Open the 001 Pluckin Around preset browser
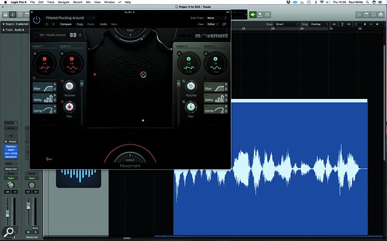Viewport: 387px width, 241px height. coord(52,35)
